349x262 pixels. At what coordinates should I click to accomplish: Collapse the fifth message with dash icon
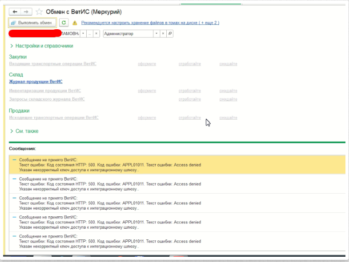[x=15, y=236]
